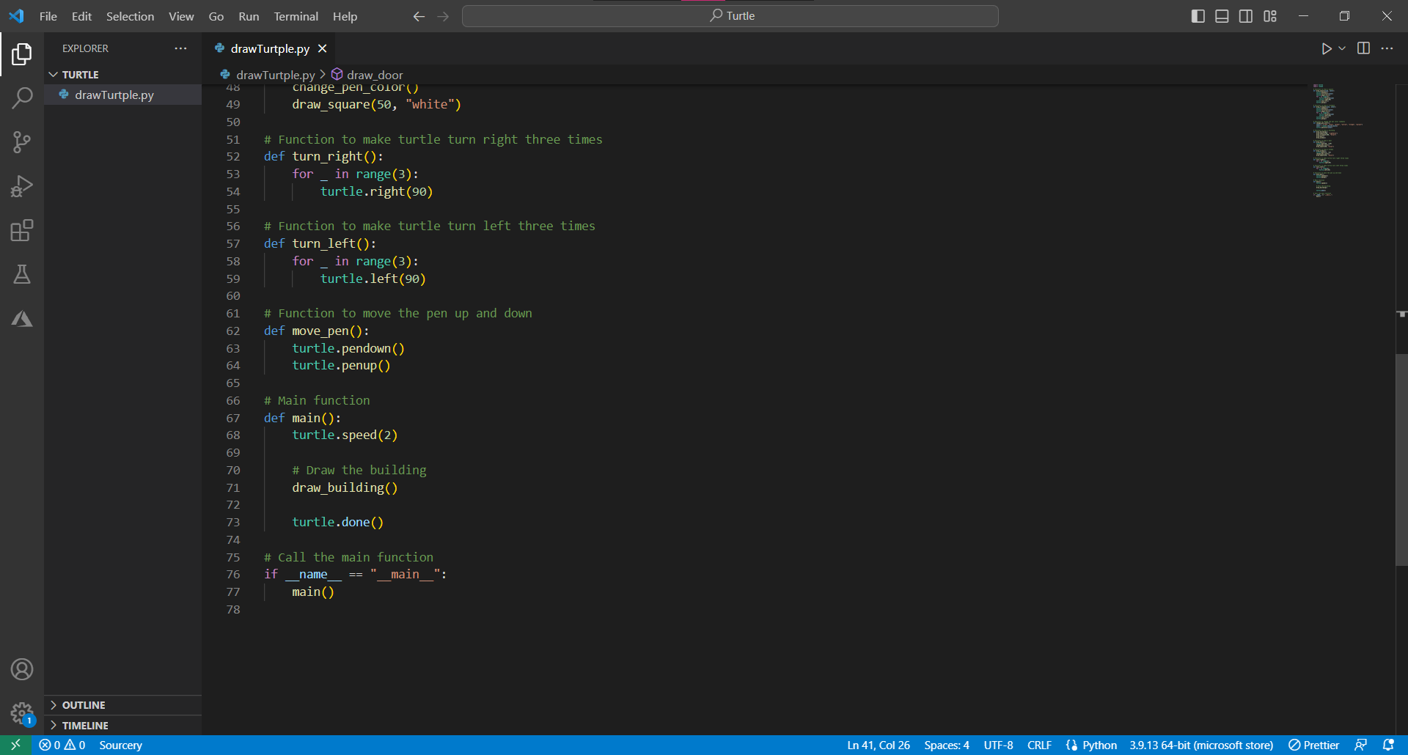Split the editor using the split icon
The image size is (1408, 755).
coord(1364,48)
